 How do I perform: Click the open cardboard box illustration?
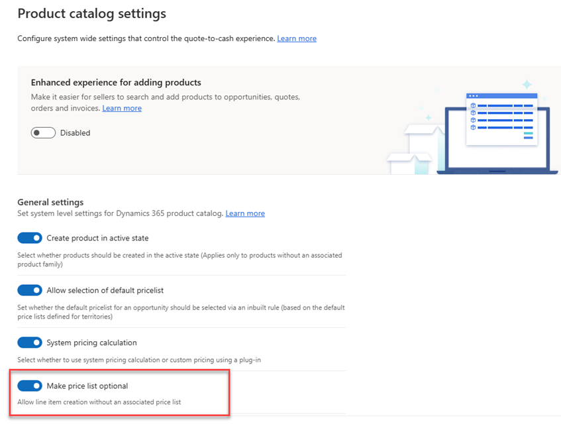417,150
